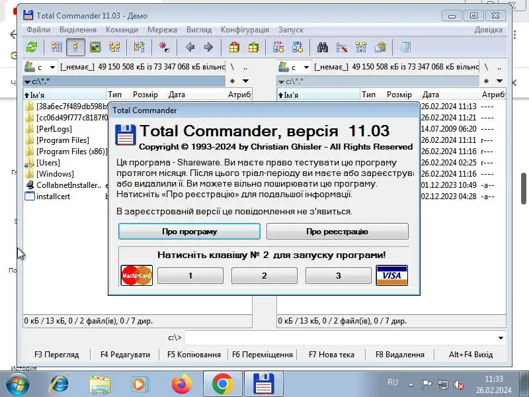Open the notepad toolbar icon
Viewport: 529px width, 397px height.
(405, 47)
